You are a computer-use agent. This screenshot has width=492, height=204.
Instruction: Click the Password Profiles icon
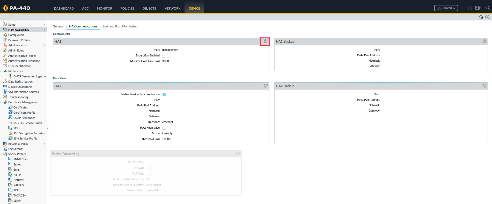(5, 40)
